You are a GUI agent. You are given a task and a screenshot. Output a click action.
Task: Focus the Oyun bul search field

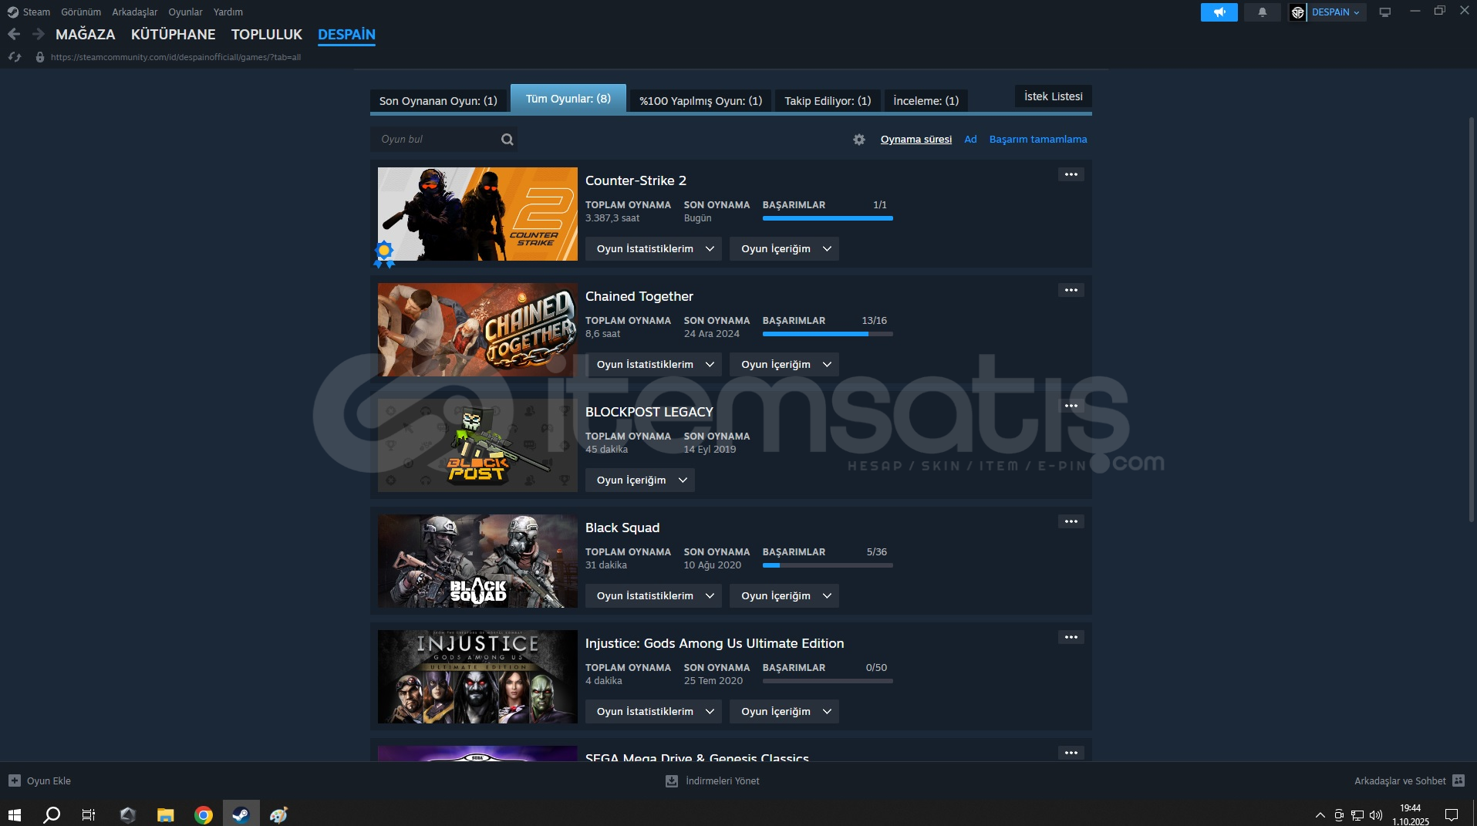(x=443, y=140)
